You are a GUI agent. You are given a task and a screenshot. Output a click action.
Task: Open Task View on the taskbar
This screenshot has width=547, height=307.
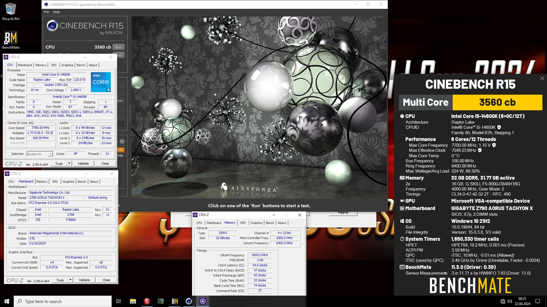119,301
